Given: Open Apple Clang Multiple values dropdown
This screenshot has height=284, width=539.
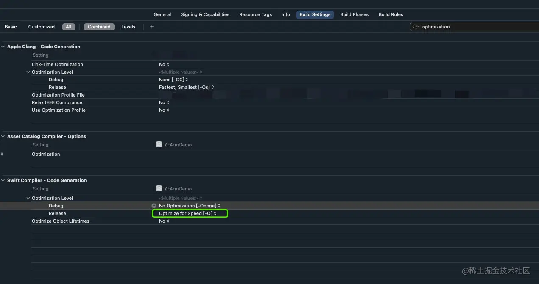Looking at the screenshot, I should tap(181, 72).
